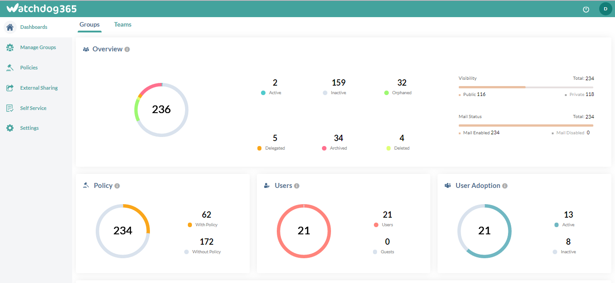Viewport: 615px width, 283px height.
Task: Click the With Policy value 62
Action: pos(207,215)
